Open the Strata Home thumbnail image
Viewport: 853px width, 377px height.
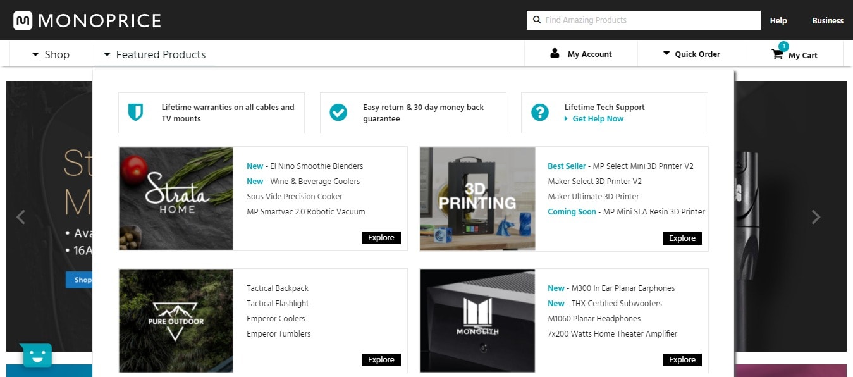tap(176, 199)
